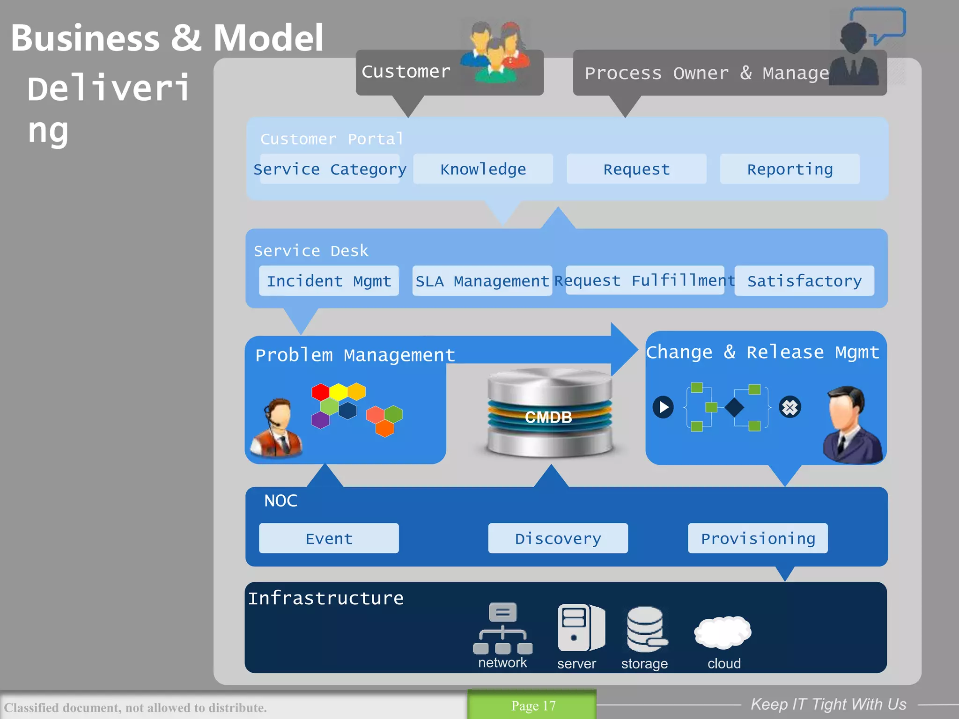
Task: Click the network topology icon
Action: pos(502,629)
